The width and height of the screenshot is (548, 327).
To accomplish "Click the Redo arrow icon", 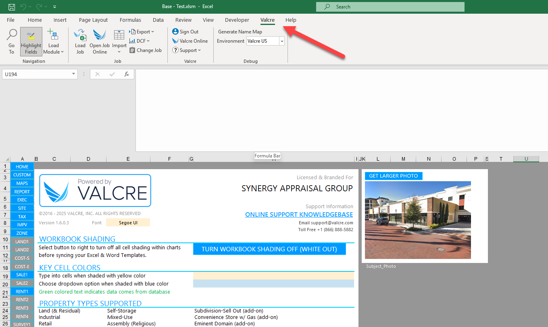I will click(x=39, y=6).
